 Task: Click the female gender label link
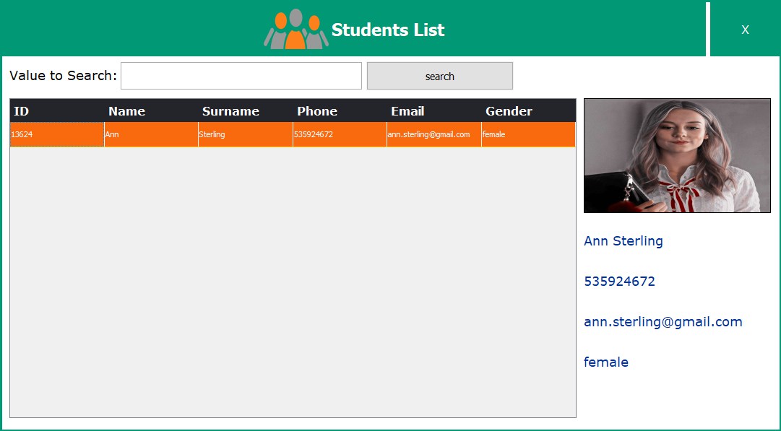pyautogui.click(x=606, y=362)
